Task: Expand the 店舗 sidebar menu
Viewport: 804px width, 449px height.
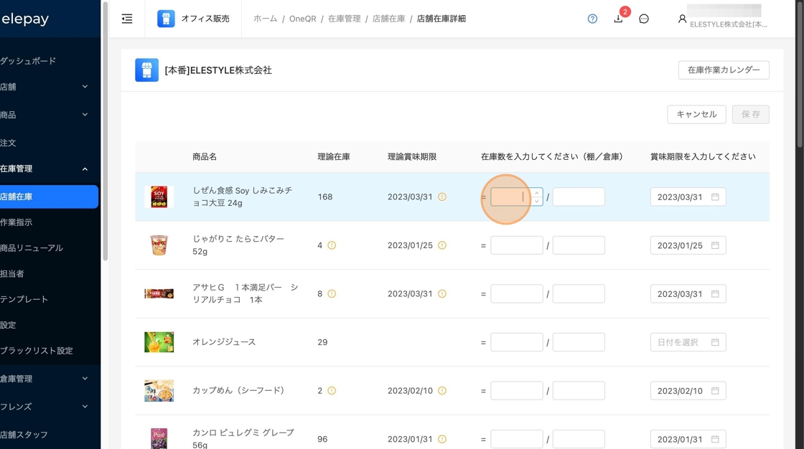Action: tap(85, 87)
